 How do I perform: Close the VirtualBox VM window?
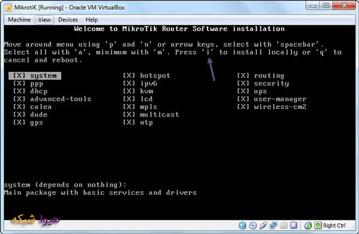[x=344, y=6]
